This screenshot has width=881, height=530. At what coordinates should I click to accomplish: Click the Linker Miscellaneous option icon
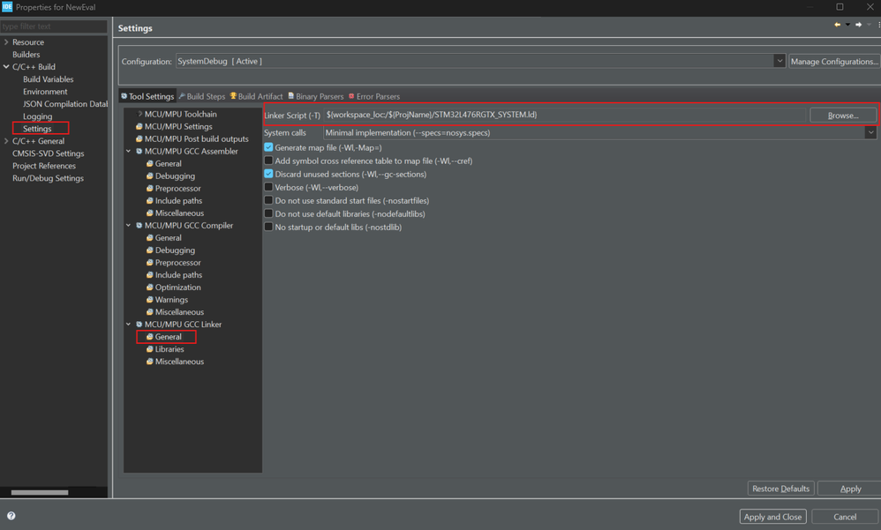[x=150, y=361]
